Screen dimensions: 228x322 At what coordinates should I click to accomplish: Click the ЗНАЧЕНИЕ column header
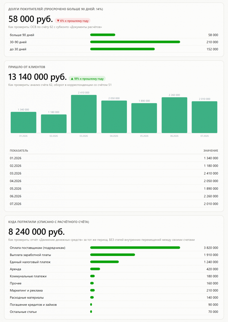(x=211, y=151)
